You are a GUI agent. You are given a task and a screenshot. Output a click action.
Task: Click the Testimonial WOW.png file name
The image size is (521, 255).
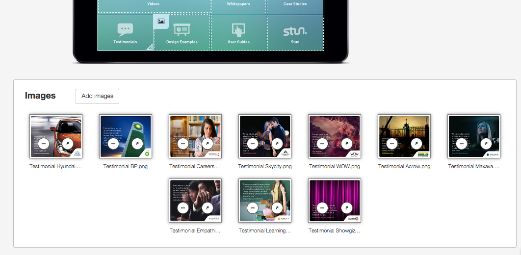click(335, 166)
